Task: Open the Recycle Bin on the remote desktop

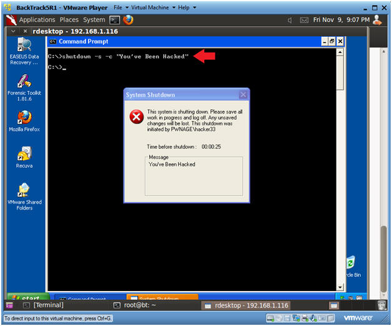Action: click(353, 266)
